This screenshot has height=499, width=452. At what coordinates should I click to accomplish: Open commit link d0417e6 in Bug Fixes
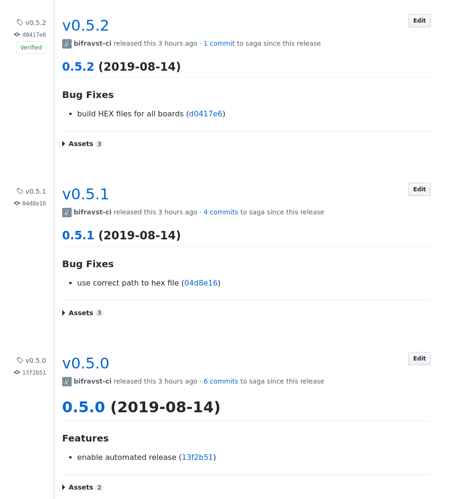(x=205, y=114)
